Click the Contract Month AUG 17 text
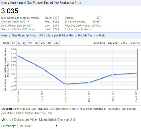The height and width of the screenshot is (129, 141). 15,22
